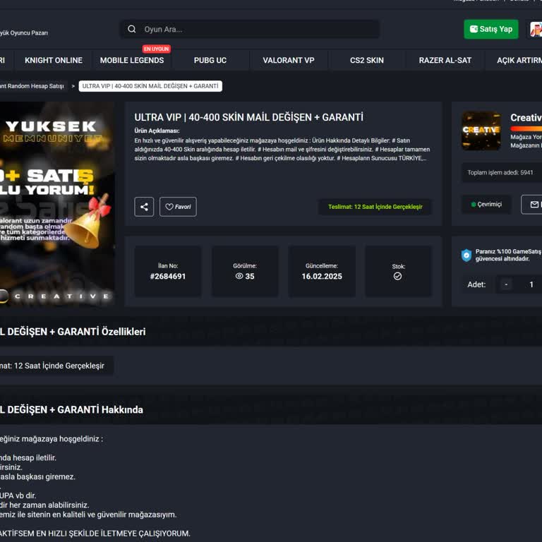542x542 pixels.
Task: Click the Mağaza Yorumları store line
Action: (x=526, y=137)
